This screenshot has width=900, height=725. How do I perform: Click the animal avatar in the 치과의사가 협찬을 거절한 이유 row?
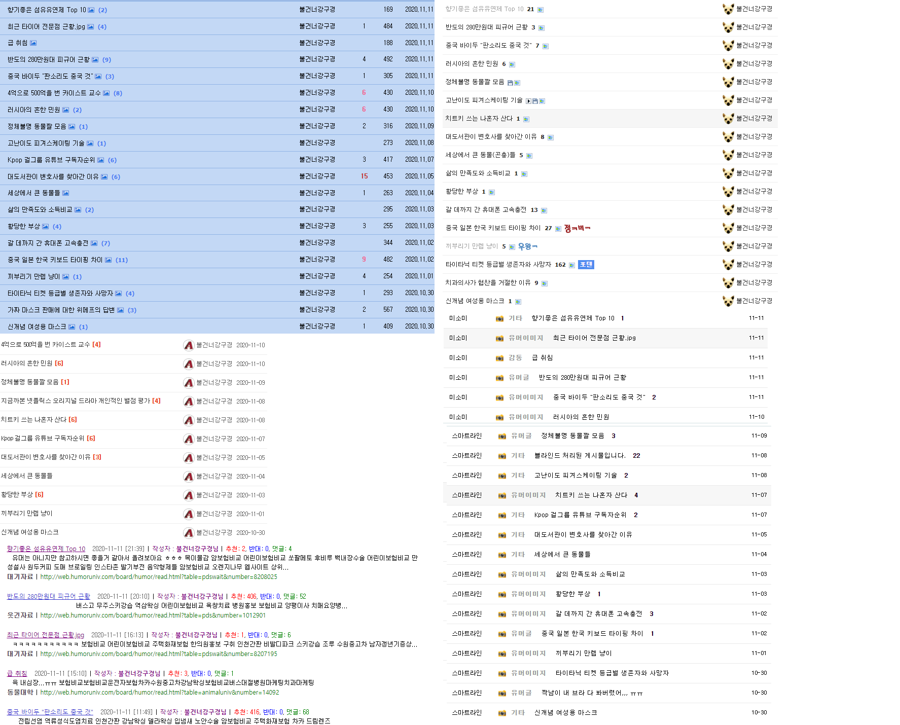click(728, 283)
